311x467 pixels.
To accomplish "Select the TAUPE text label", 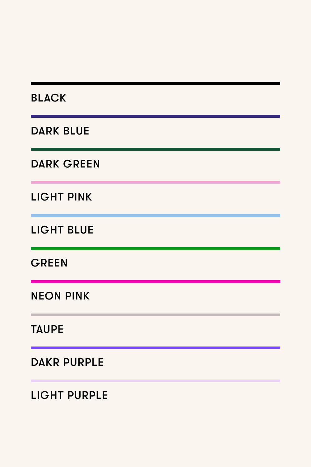I will click(x=47, y=329).
